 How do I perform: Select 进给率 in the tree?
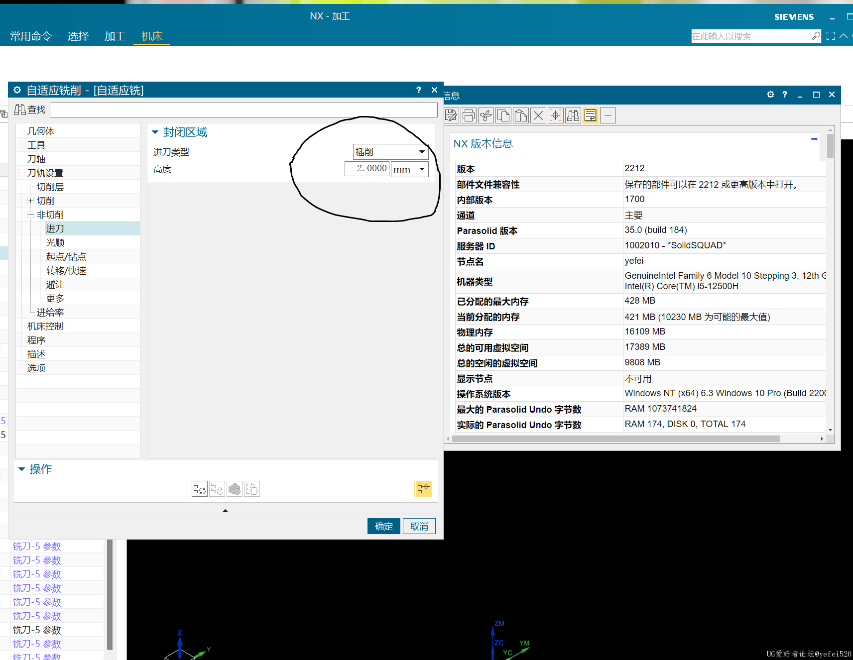[50, 313]
